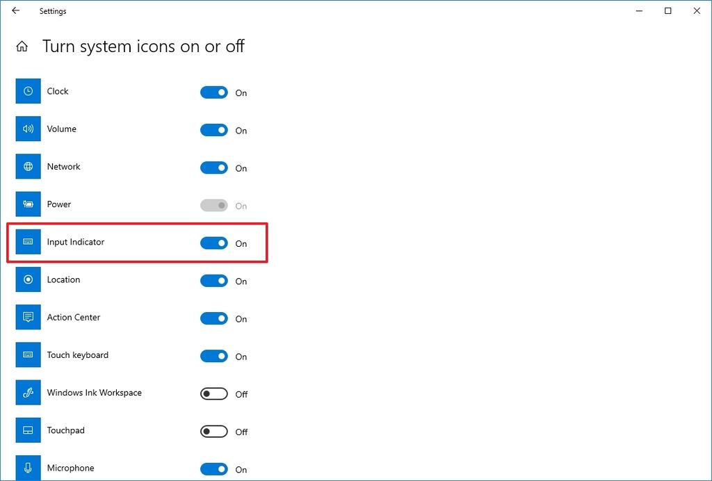
Task: Toggle the Input Indicator off
Action: tap(213, 243)
